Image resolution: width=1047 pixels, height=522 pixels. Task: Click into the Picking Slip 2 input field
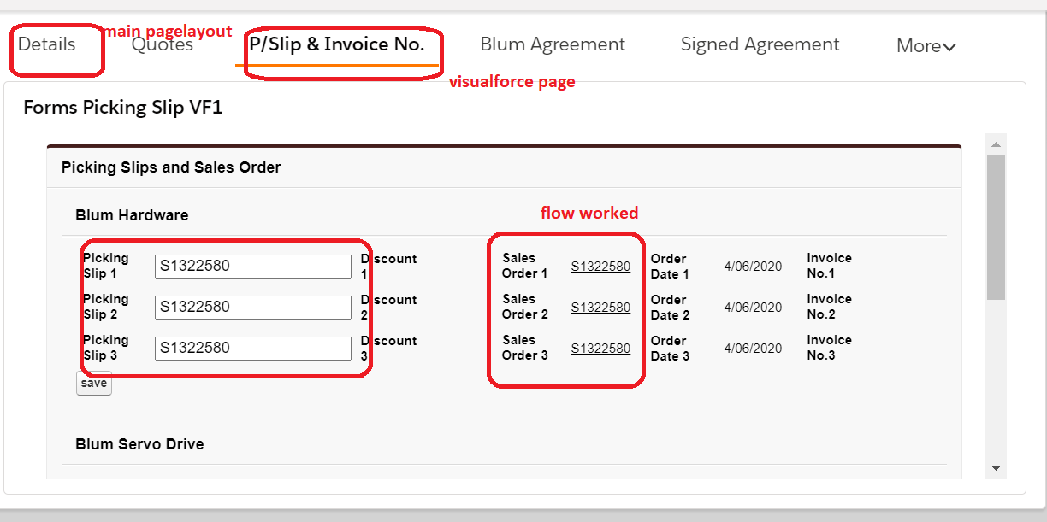(253, 307)
